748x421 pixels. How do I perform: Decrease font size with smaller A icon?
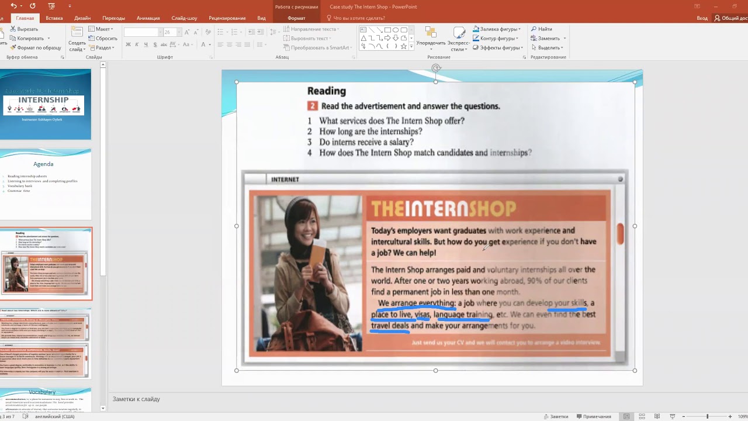(196, 32)
